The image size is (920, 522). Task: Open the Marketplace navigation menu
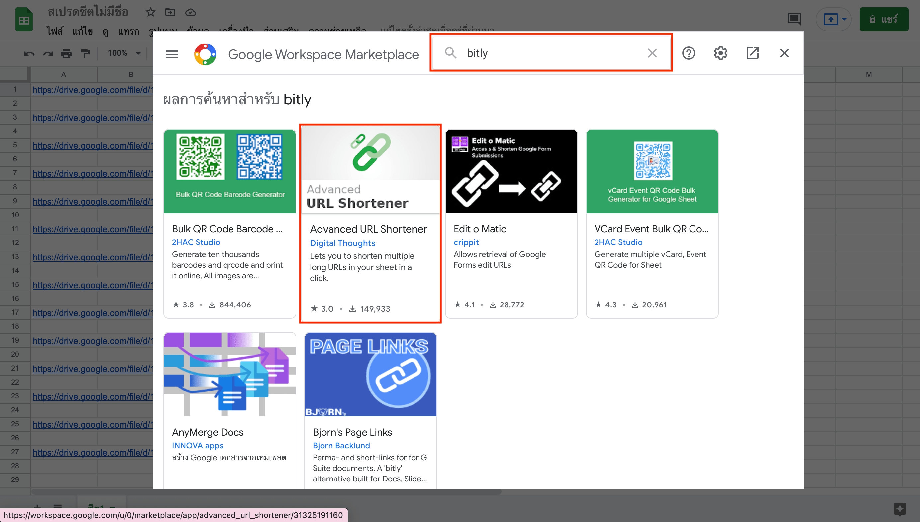pos(172,54)
